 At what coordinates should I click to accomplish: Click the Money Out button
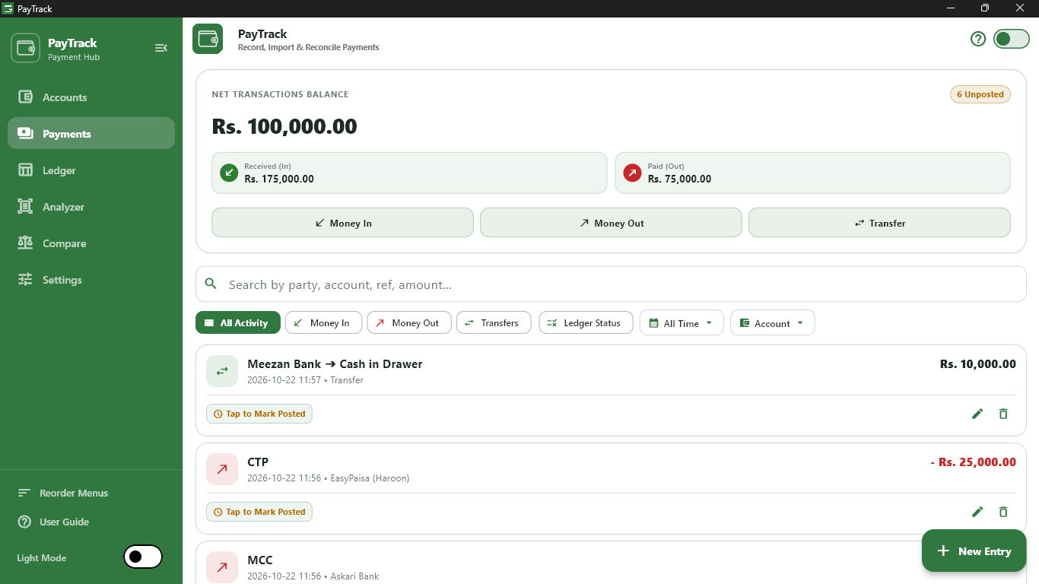pos(611,223)
